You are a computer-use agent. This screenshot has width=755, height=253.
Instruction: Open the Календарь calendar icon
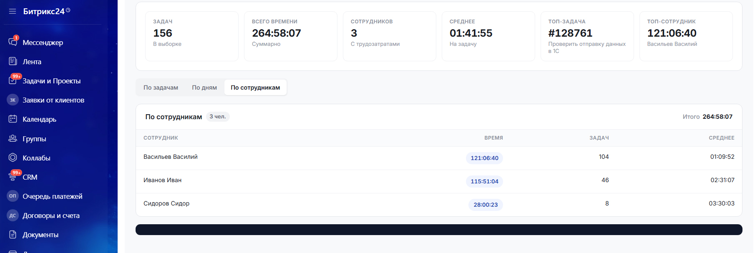tap(13, 119)
